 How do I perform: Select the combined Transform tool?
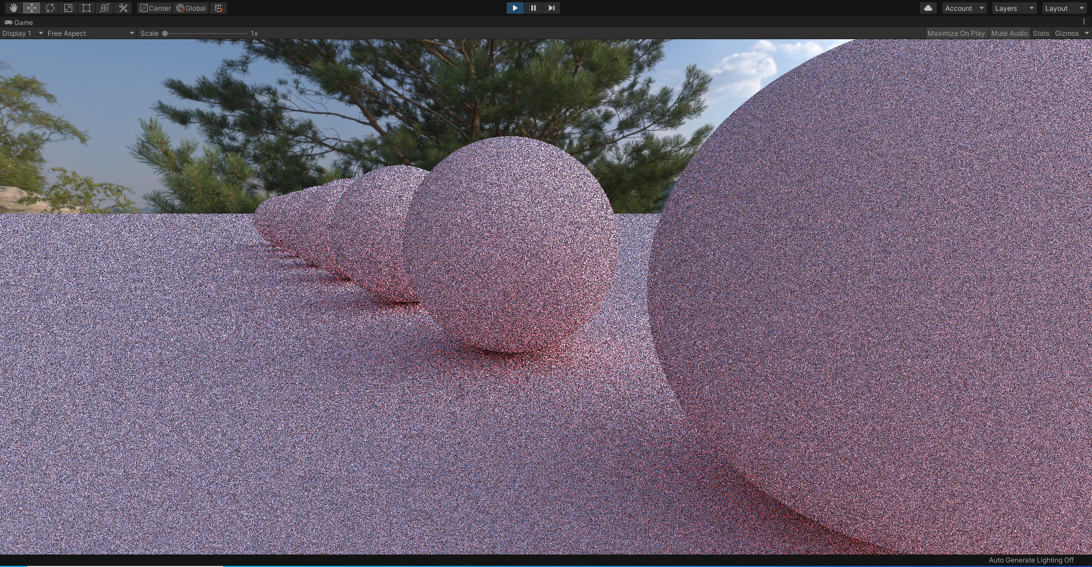point(105,8)
